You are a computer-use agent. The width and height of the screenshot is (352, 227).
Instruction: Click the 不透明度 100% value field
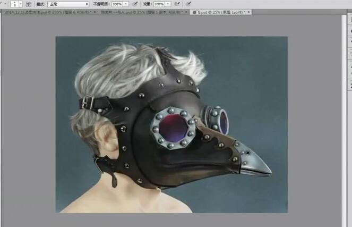pos(117,4)
